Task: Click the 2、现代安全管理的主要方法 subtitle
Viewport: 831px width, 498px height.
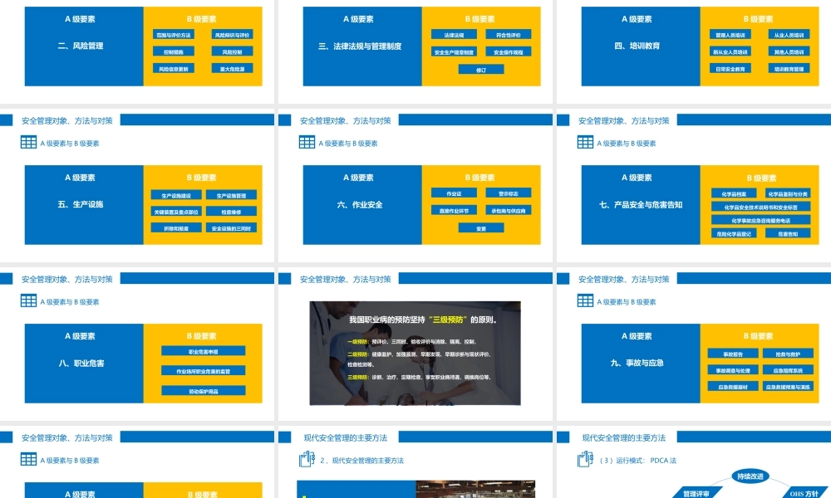Action: pyautogui.click(x=362, y=461)
